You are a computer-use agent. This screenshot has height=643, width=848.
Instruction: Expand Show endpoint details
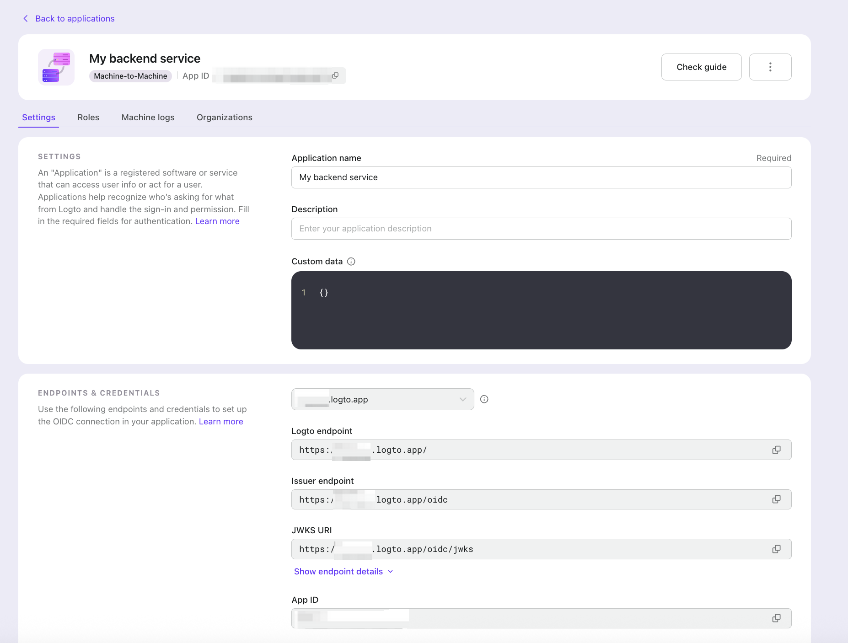[x=343, y=572]
